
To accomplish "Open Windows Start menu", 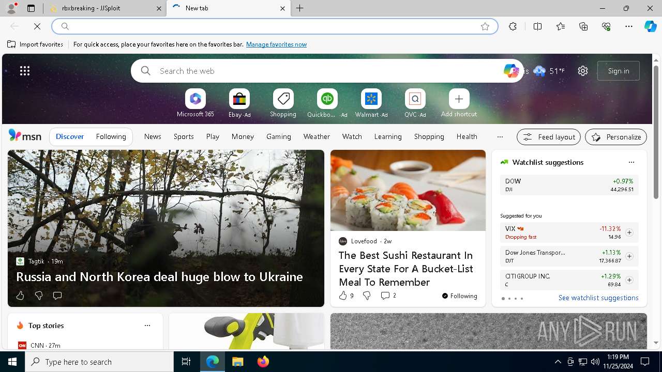I will [x=12, y=362].
